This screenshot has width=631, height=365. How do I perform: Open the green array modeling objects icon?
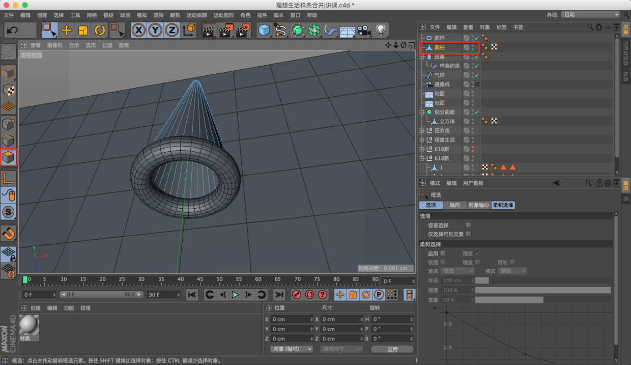click(314, 31)
